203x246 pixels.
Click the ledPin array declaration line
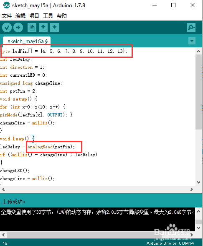click(x=63, y=51)
